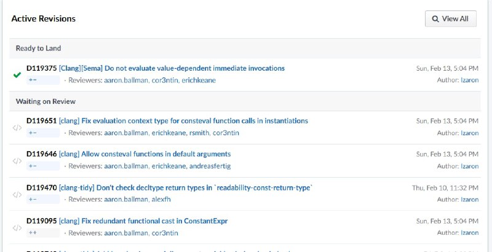Click the diff size badge under D119470
The height and width of the screenshot is (252, 492).
[x=43, y=199]
